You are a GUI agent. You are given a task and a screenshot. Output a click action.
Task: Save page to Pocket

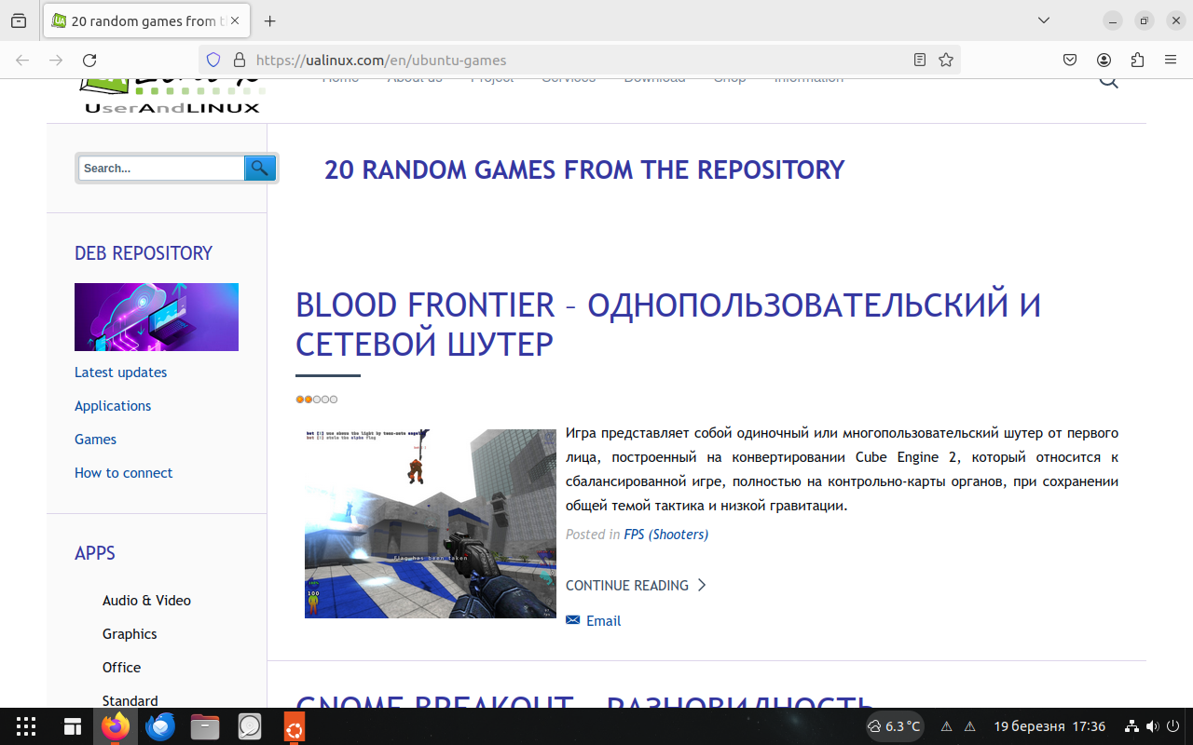coord(1070,60)
